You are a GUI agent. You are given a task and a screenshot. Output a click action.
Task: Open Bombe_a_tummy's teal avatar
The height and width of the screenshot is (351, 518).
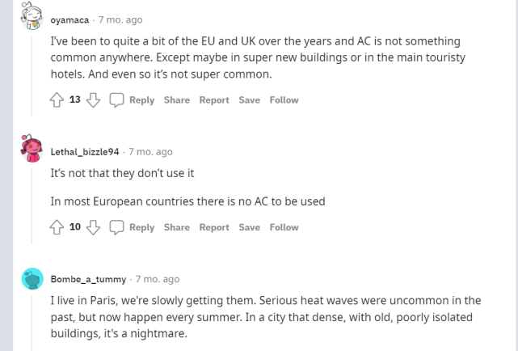[x=32, y=279]
